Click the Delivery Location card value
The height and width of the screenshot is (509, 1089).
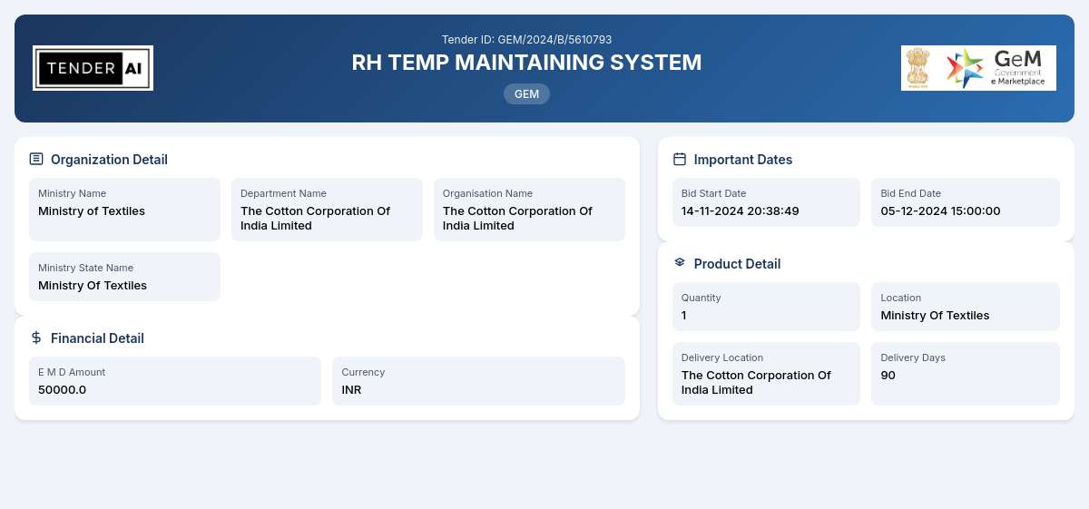756,383
